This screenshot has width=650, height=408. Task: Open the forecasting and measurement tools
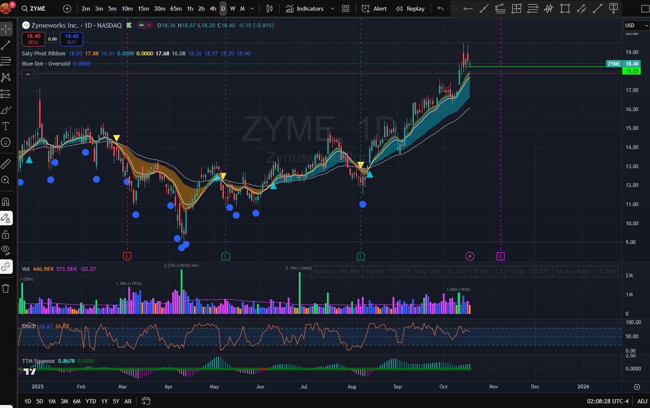coord(6,94)
